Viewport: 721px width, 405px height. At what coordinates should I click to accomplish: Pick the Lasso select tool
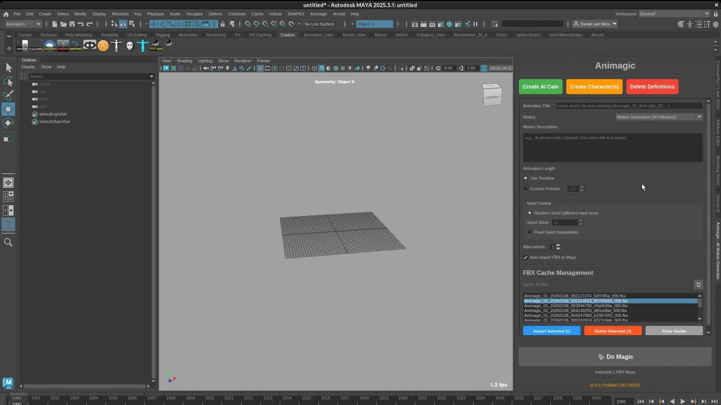click(x=8, y=82)
